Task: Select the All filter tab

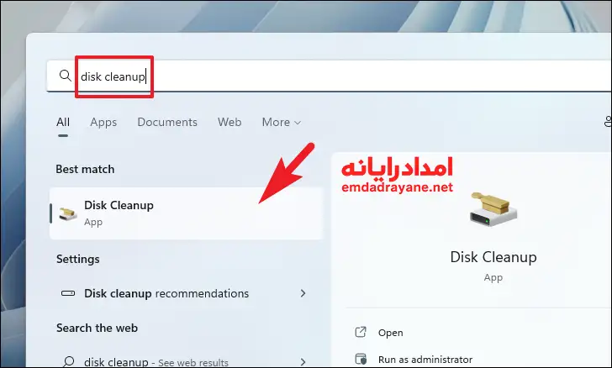Action: tap(63, 123)
